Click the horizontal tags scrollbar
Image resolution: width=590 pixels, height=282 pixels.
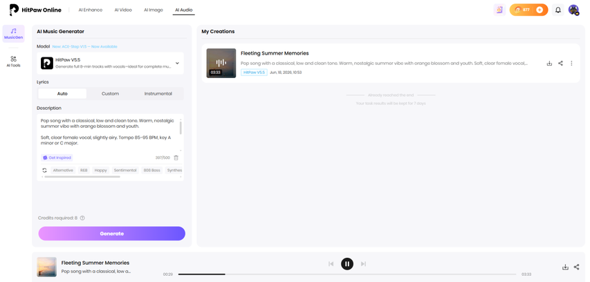point(82,177)
